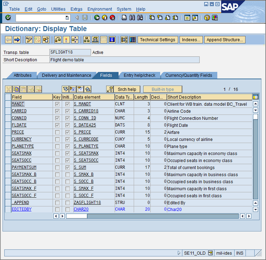
Task: Click the Entry help/check tab
Action: tap(139, 75)
